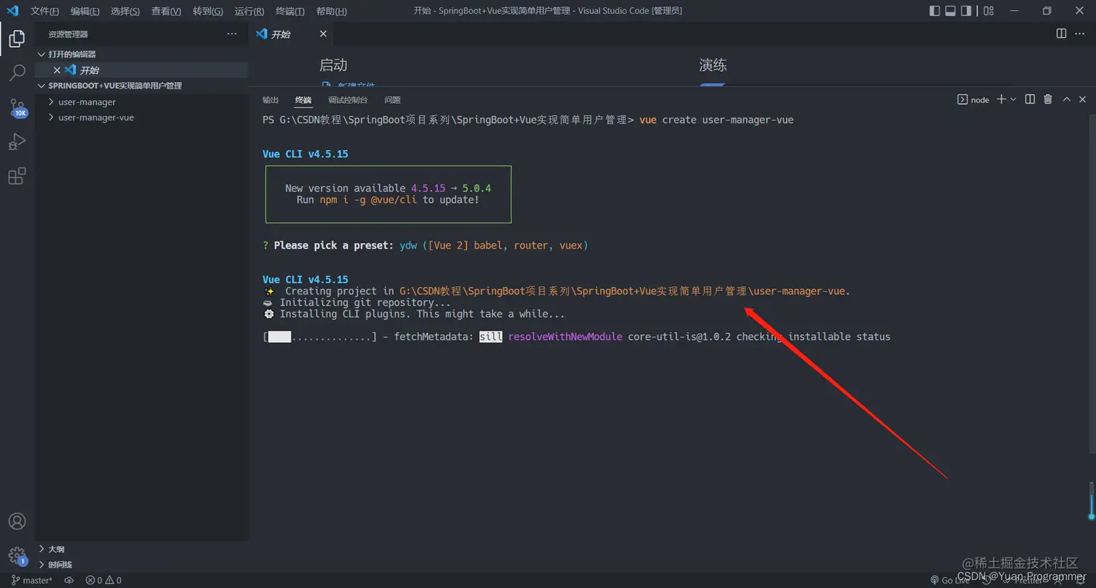This screenshot has width=1096, height=588.
Task: Click the VS Code logo in title bar
Action: (x=12, y=11)
